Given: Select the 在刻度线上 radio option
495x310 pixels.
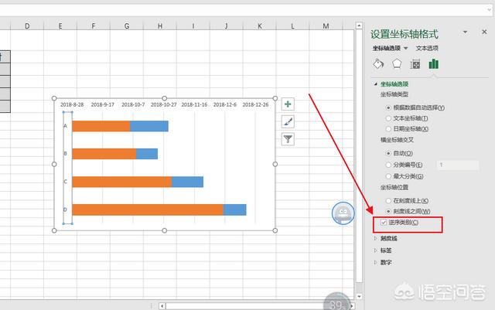Looking at the screenshot, I should [388, 200].
